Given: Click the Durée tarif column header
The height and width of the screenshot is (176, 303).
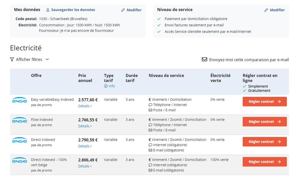Looking at the screenshot, I should [132, 78].
